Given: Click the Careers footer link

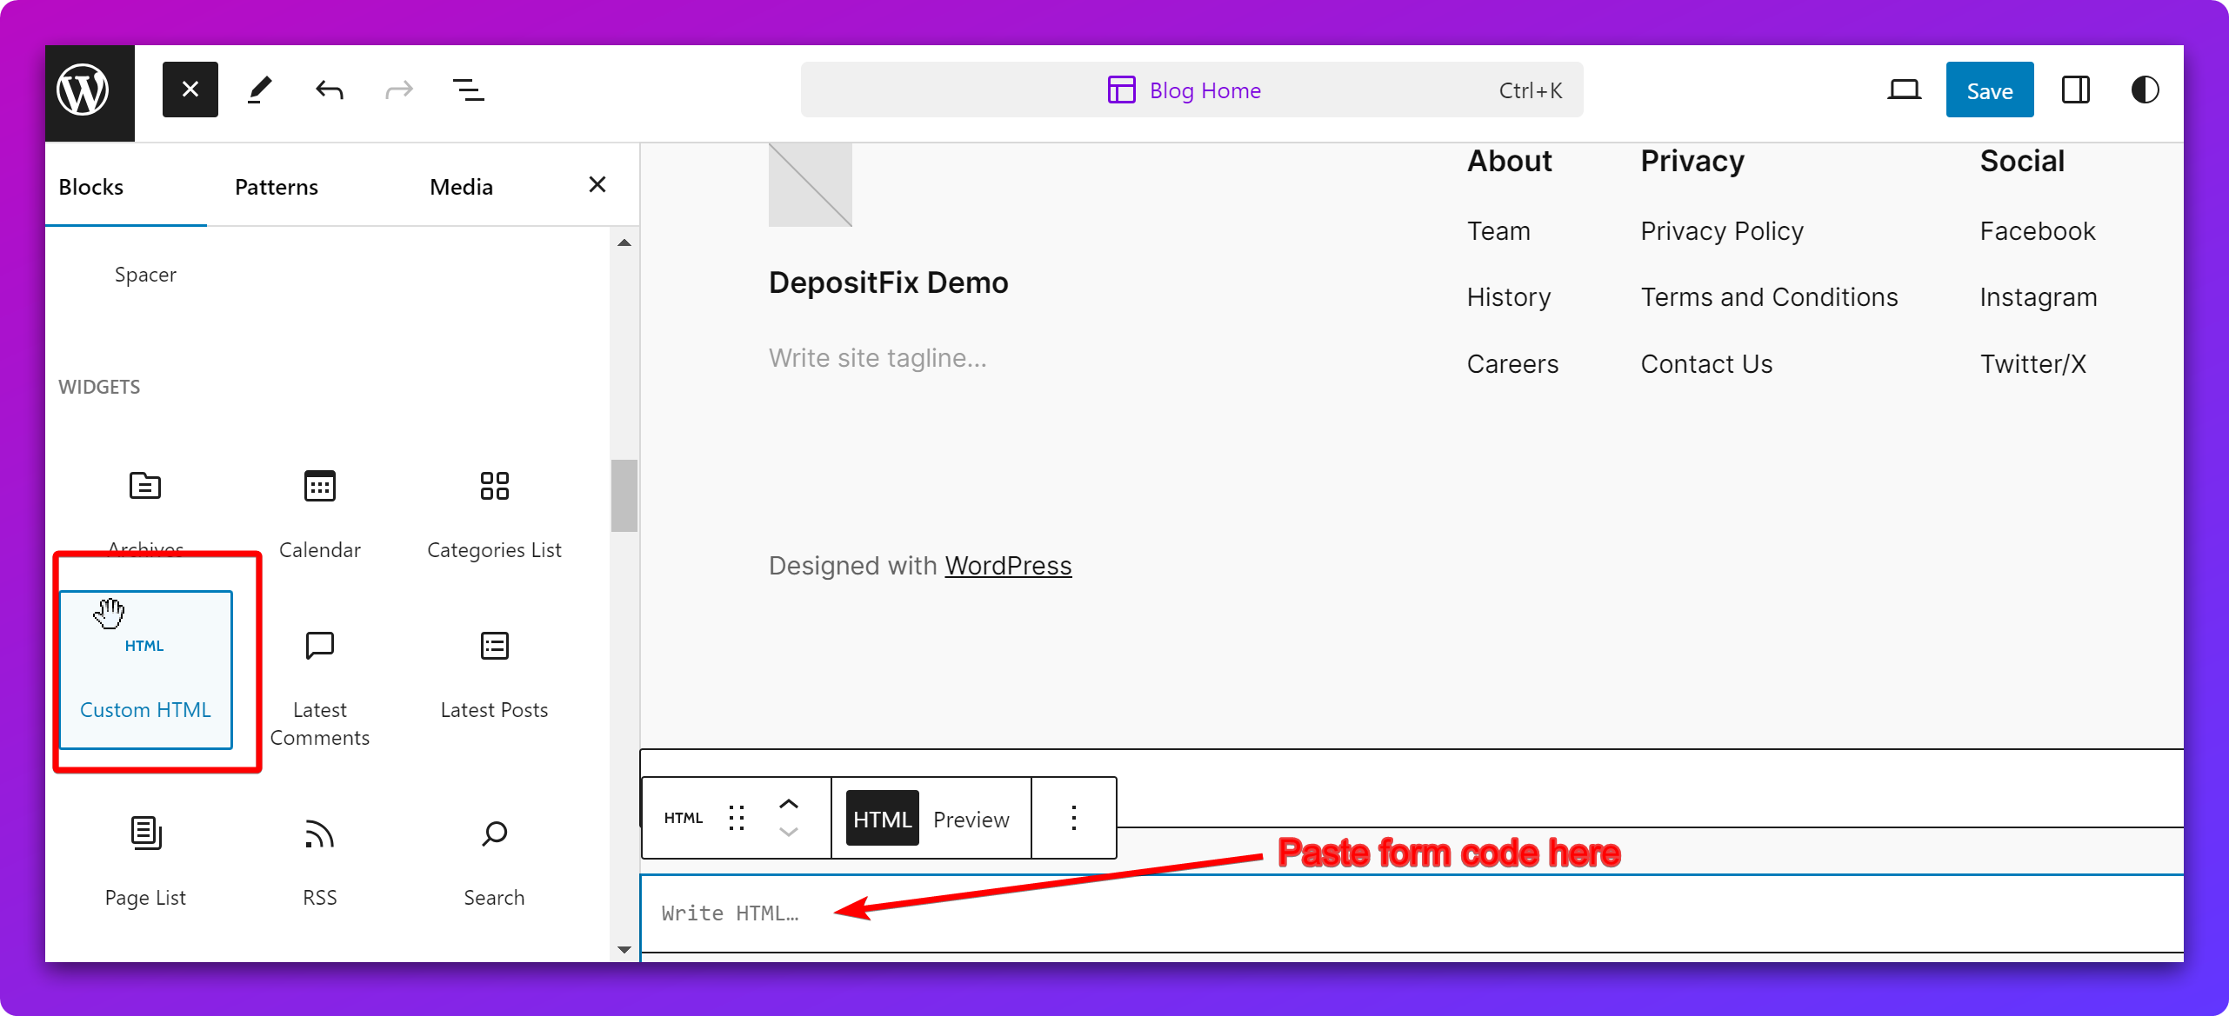Looking at the screenshot, I should (1512, 364).
